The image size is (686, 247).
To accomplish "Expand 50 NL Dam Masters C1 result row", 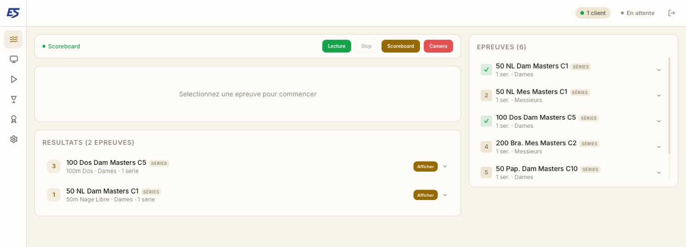I will [445, 195].
